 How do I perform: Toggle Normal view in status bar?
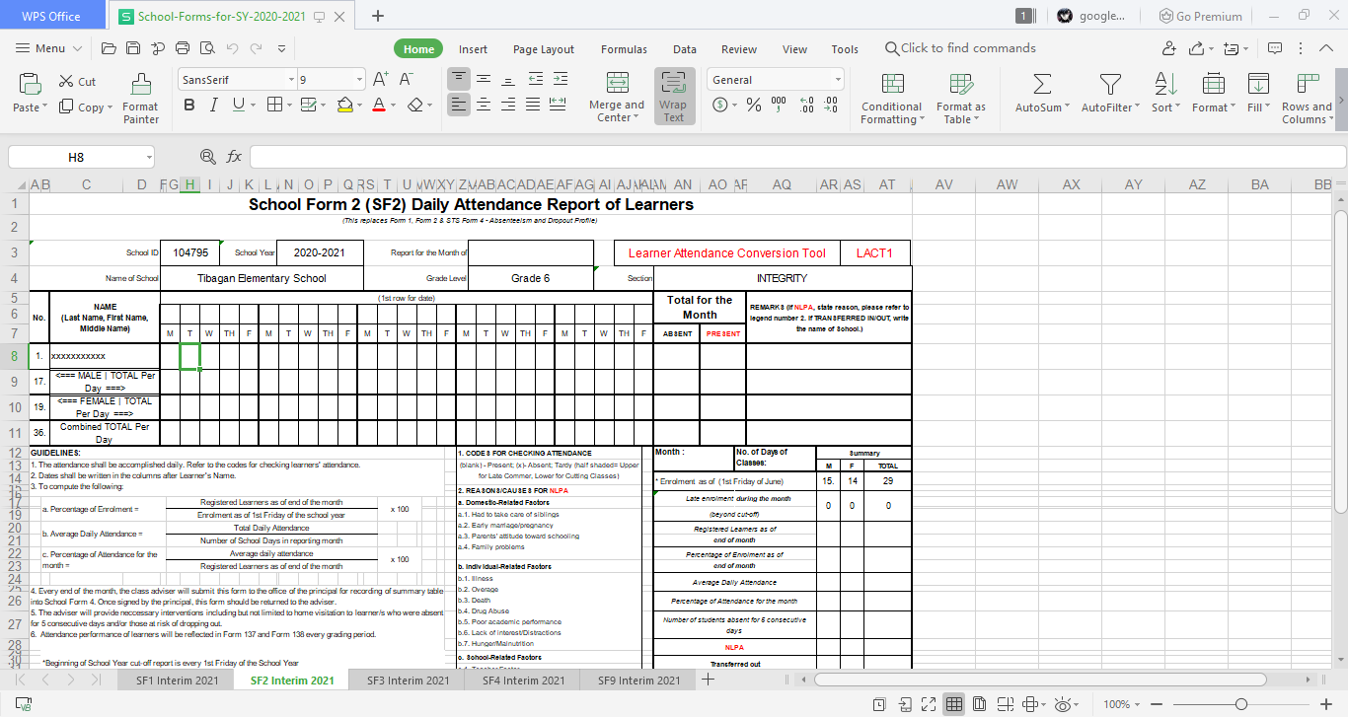[x=953, y=704]
